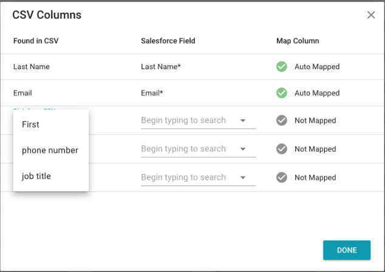The height and width of the screenshot is (272, 385).
Task: Click the DONE button
Action: point(347,250)
